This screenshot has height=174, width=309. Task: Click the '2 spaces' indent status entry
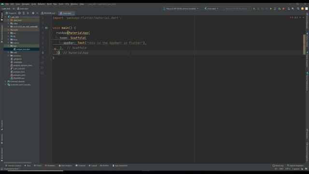[x=296, y=169]
